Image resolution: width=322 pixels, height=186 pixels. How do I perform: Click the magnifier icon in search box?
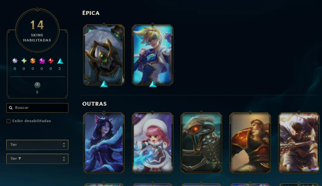[11, 108]
